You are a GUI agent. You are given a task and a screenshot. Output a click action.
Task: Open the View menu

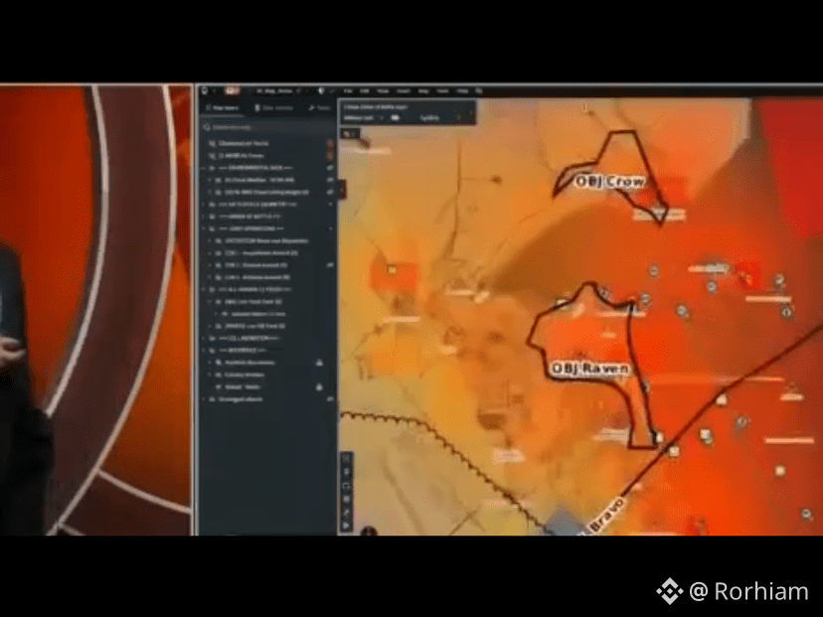pos(383,90)
